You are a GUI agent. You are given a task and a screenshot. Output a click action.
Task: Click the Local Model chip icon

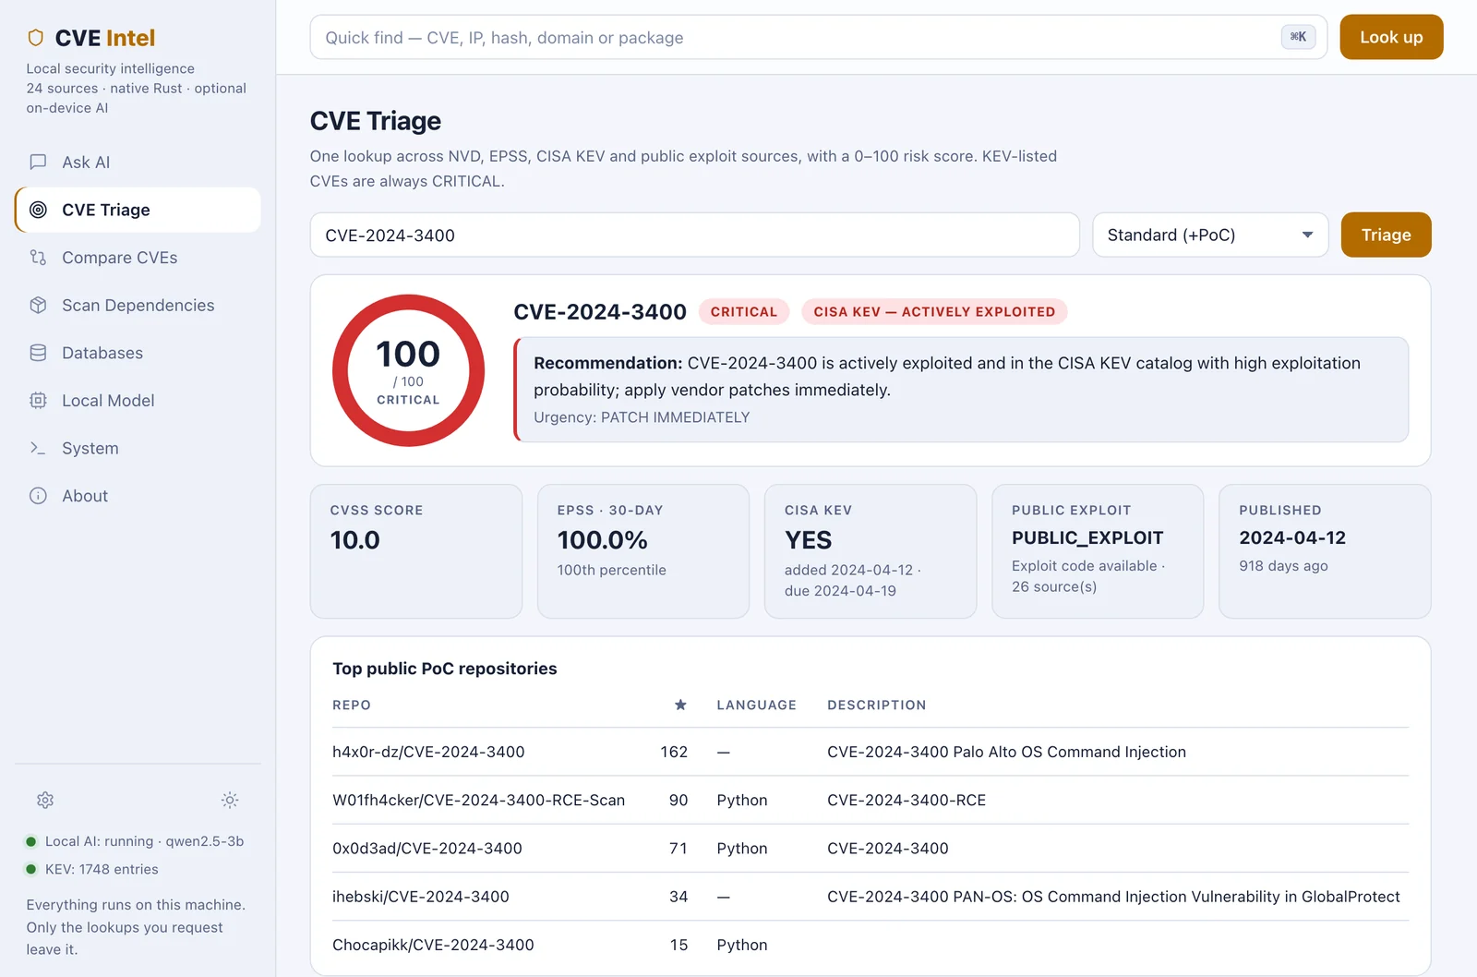pyautogui.click(x=38, y=401)
